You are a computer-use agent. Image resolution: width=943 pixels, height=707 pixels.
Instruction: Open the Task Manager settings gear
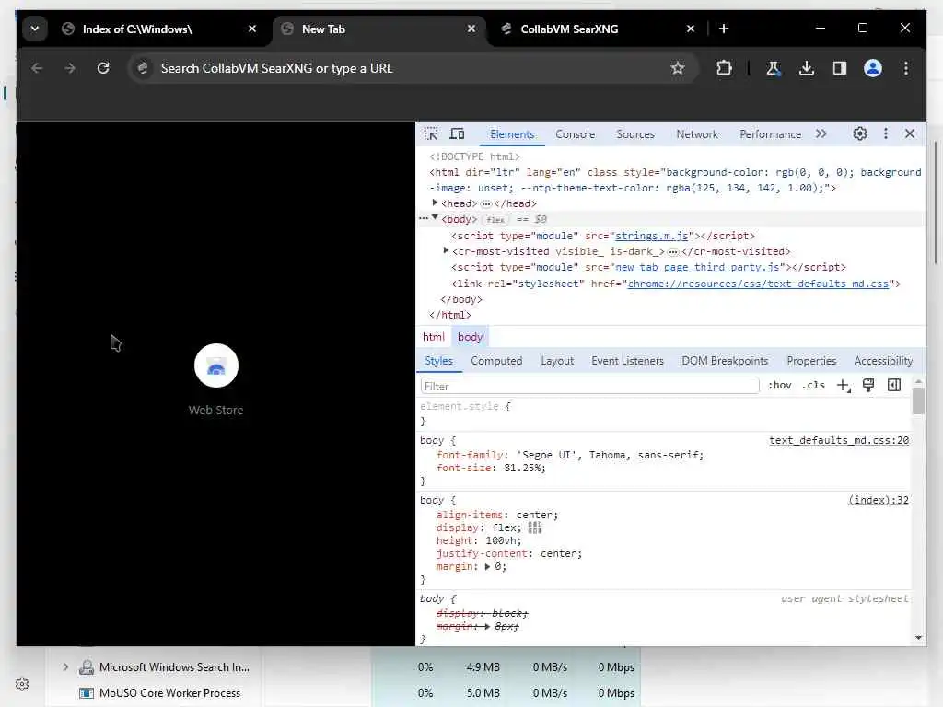click(x=22, y=684)
